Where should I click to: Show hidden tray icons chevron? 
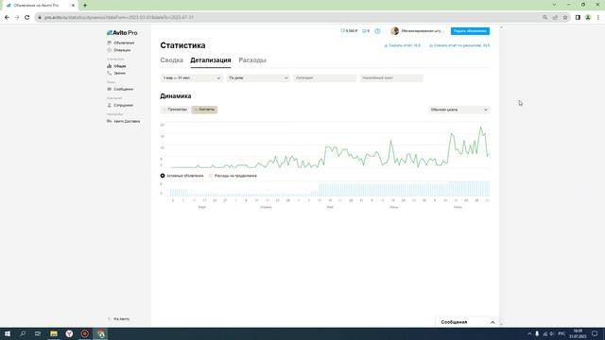pyautogui.click(x=529, y=333)
